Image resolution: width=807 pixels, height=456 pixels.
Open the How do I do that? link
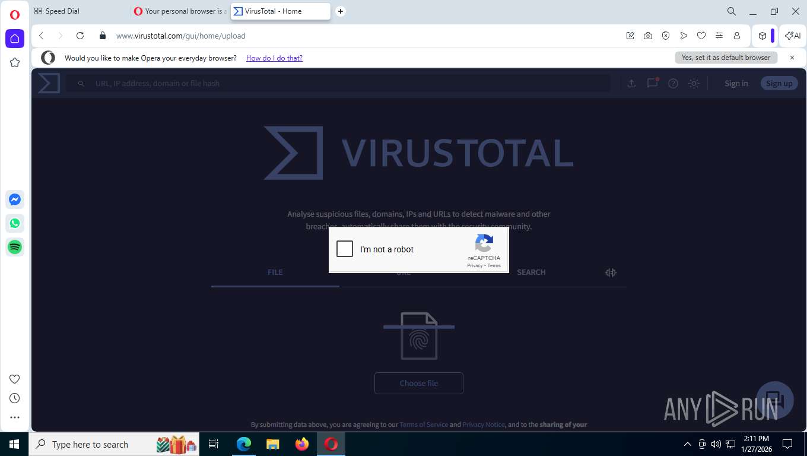coord(274,58)
